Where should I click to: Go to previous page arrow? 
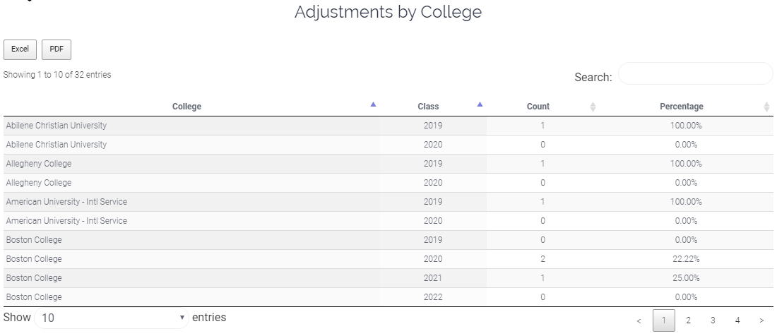[639, 320]
